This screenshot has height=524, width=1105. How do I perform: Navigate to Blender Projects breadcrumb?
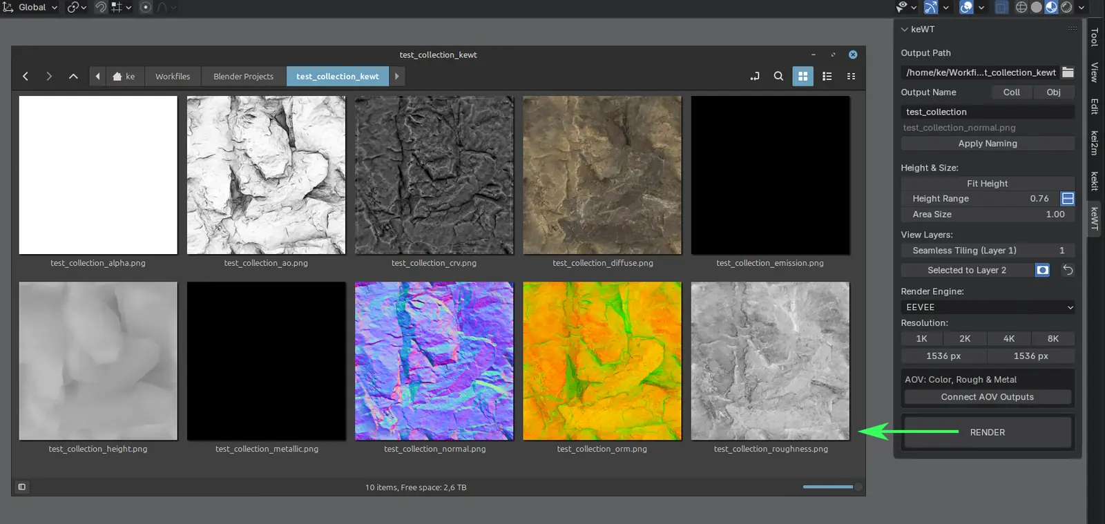coord(243,77)
